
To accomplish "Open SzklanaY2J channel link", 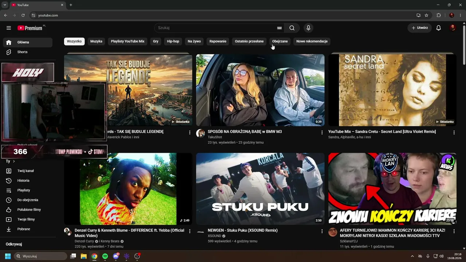I will [x=349, y=241].
